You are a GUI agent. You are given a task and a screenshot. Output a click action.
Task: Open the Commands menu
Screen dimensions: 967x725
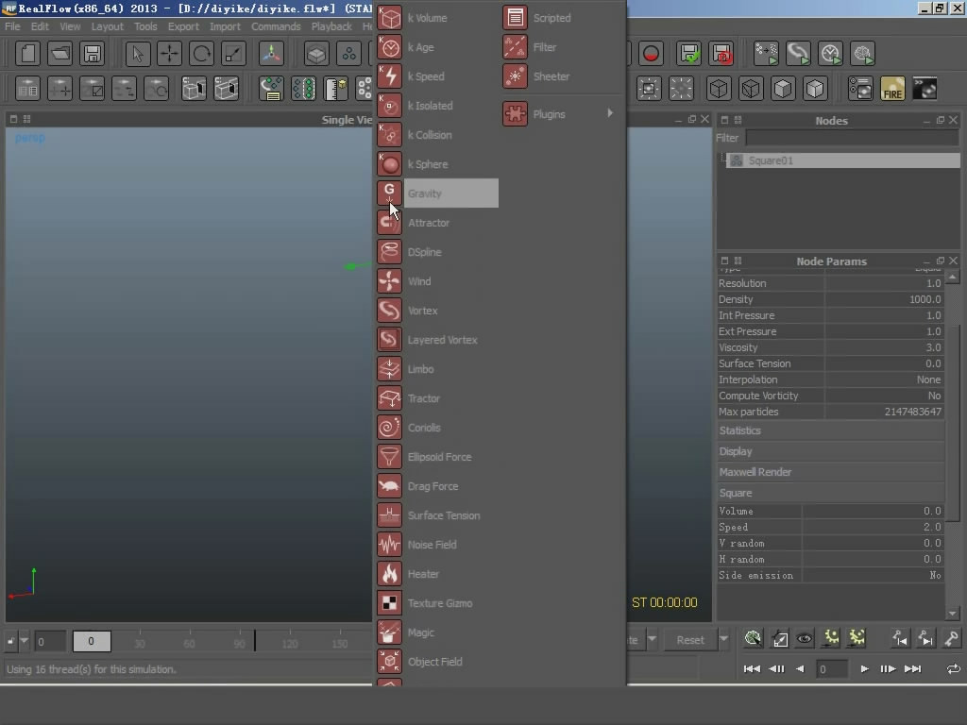tap(276, 26)
